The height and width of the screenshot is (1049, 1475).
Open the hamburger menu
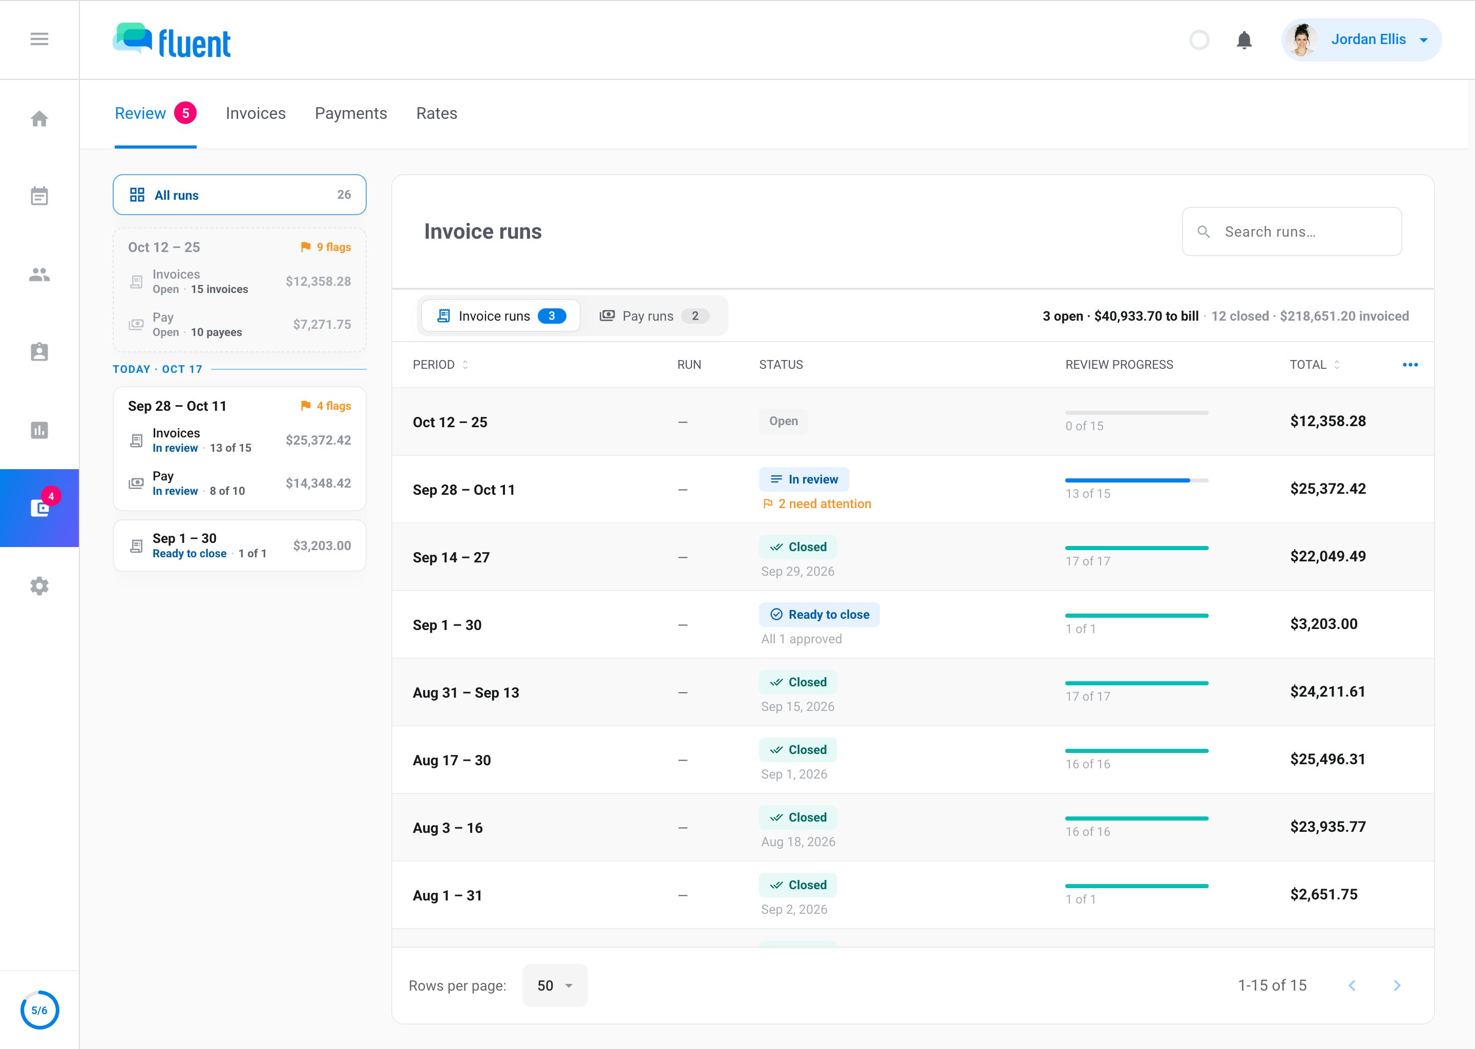click(x=39, y=39)
